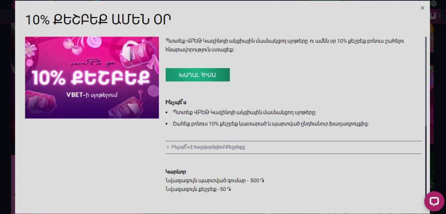446x214 pixels.
Task: Click the Կարևոր heading
Action: pos(176,172)
